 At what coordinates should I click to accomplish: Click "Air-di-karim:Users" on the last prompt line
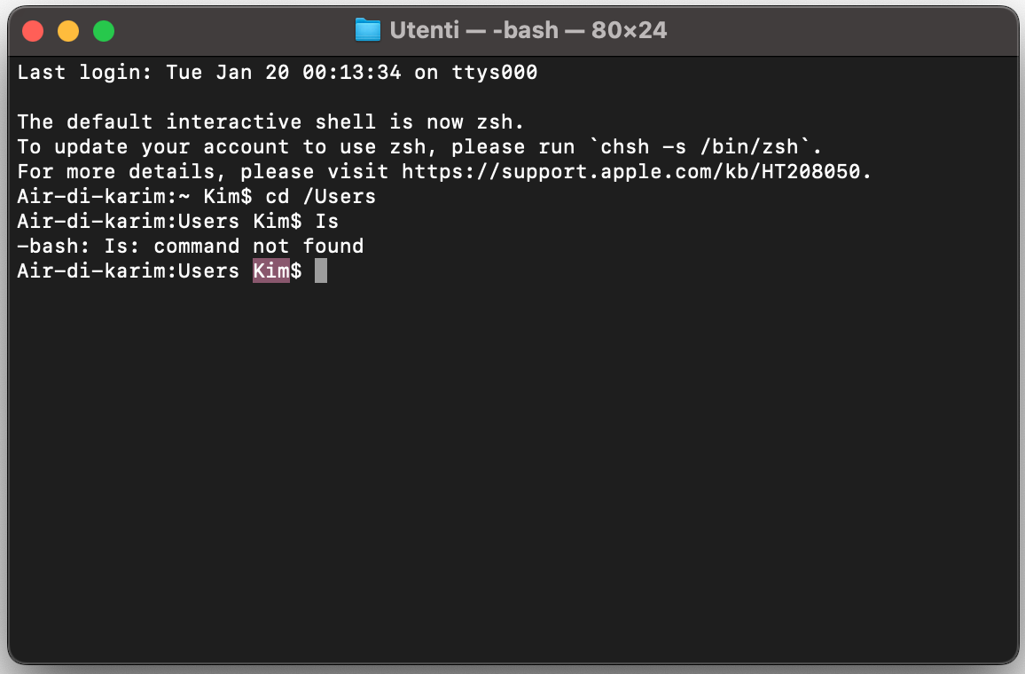129,271
